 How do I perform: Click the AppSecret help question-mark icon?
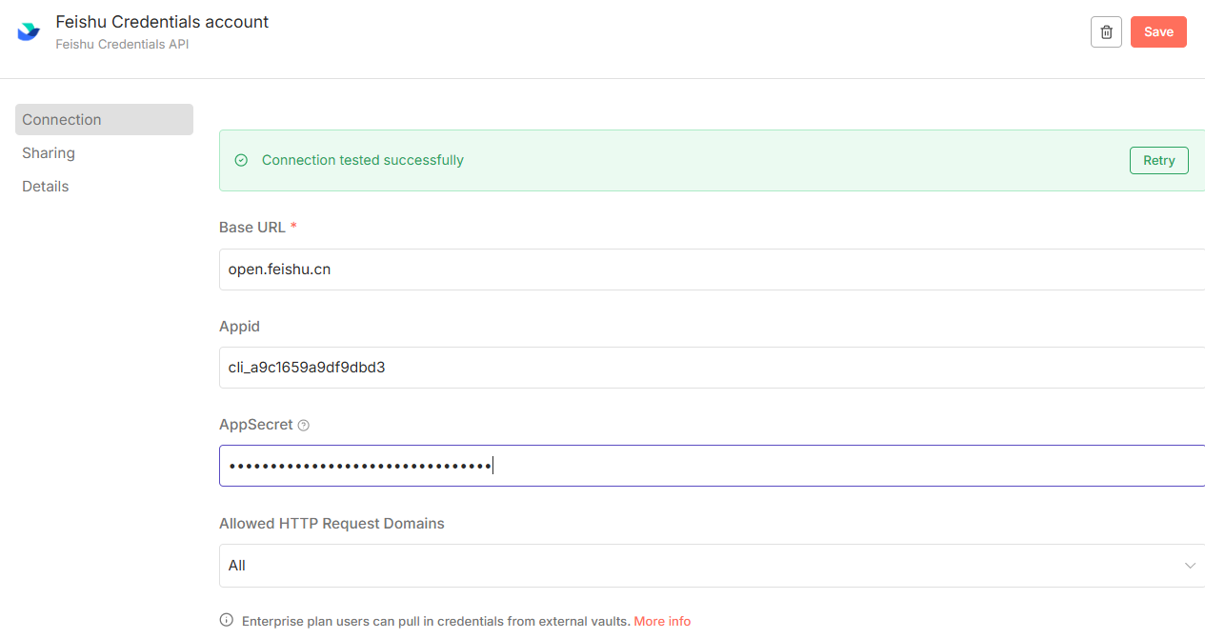[x=304, y=426]
